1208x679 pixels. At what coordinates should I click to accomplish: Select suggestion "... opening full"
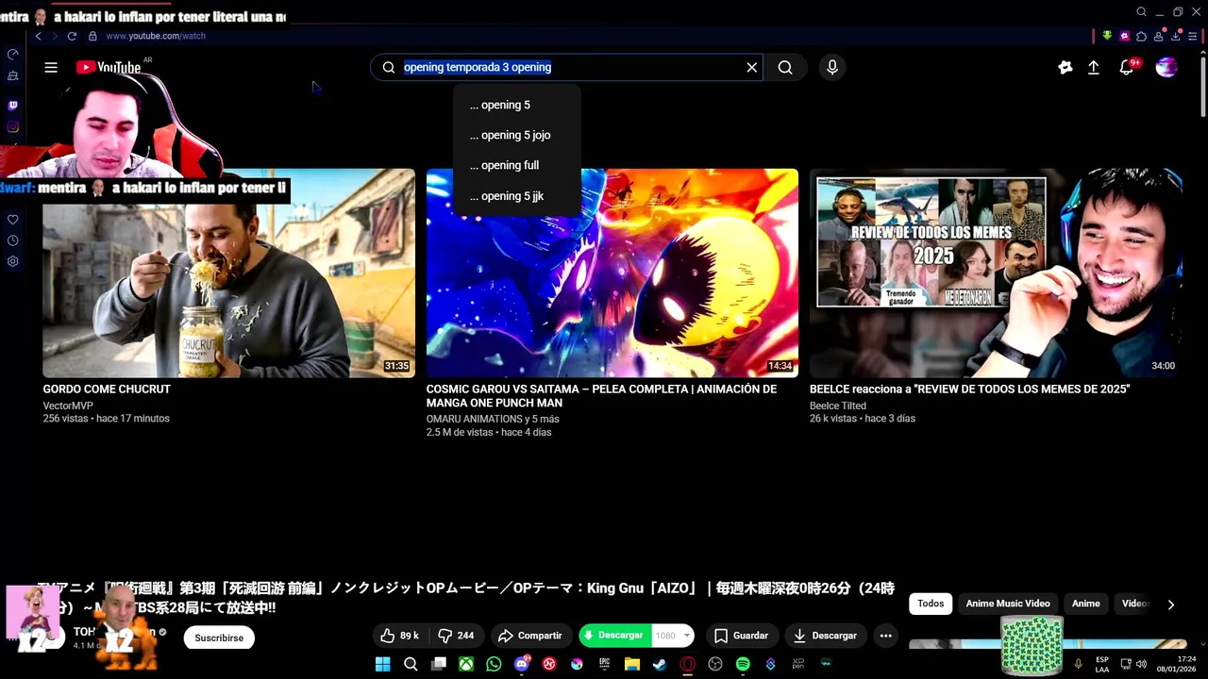[x=517, y=165]
